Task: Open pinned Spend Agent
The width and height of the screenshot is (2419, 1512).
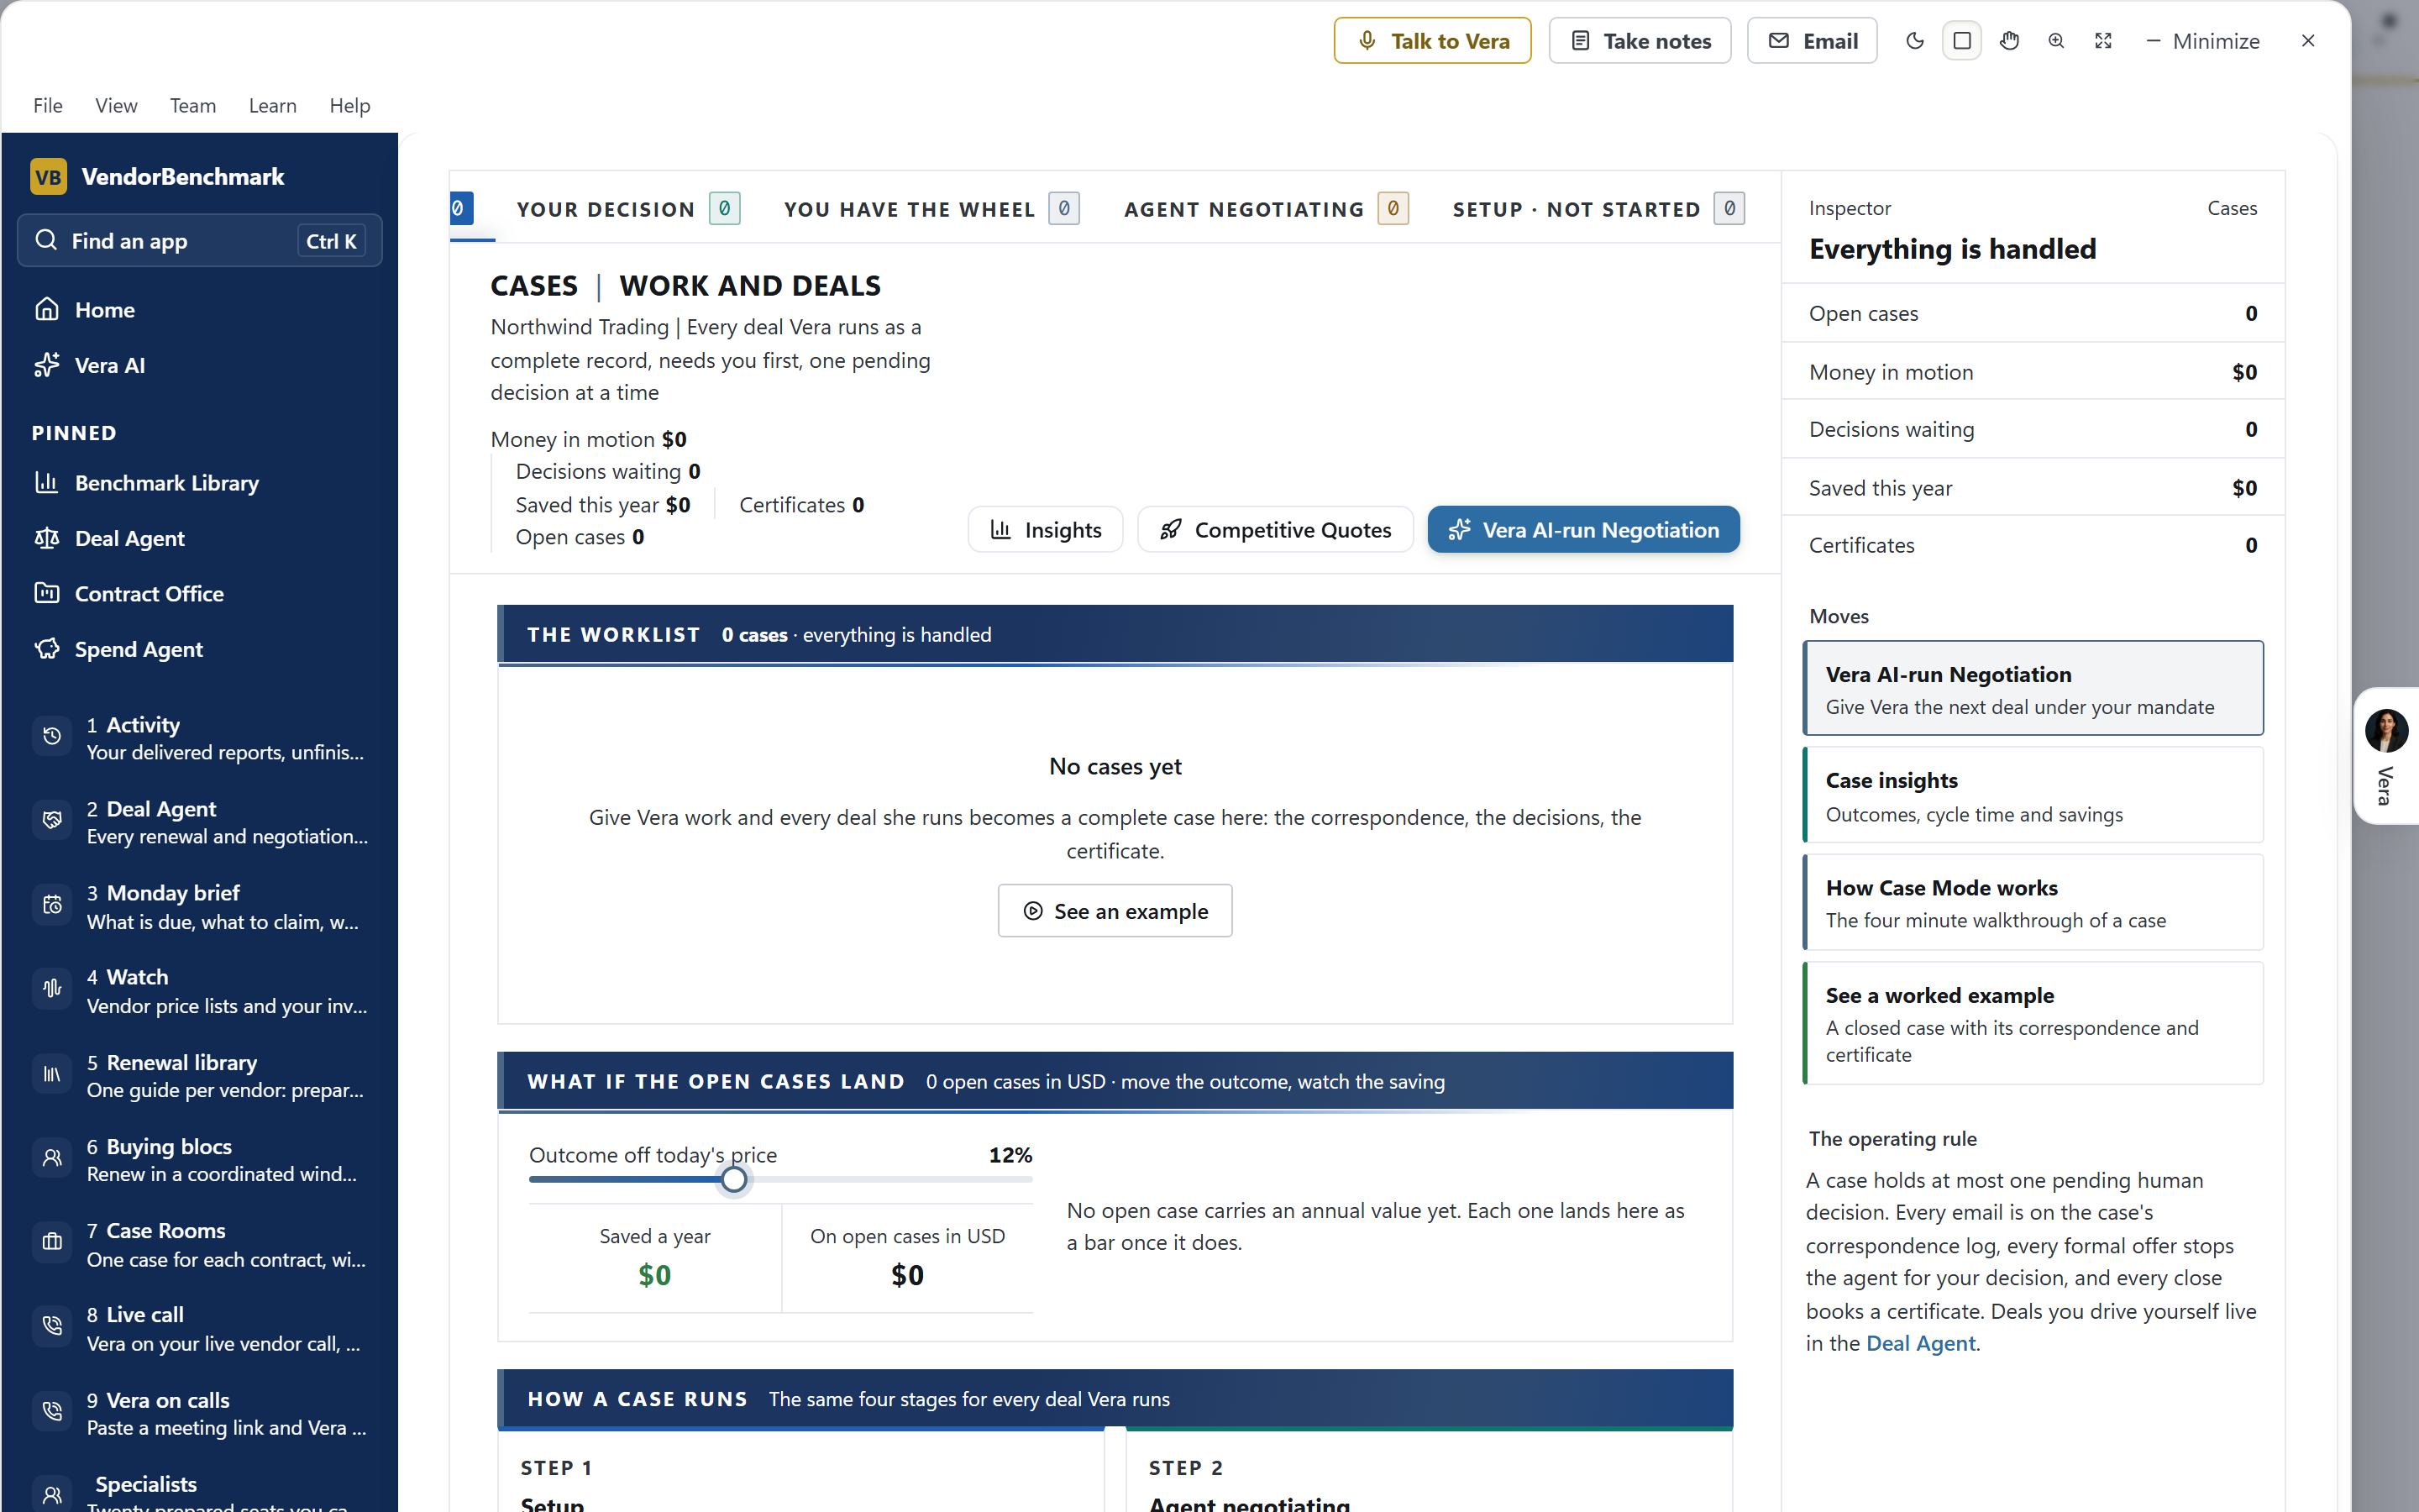Action: point(200,649)
